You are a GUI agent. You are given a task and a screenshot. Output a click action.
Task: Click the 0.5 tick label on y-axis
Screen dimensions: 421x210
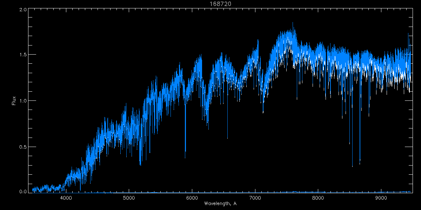(x=22, y=147)
